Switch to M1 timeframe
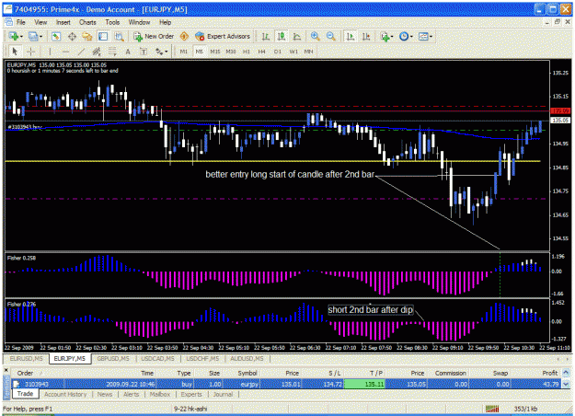 point(183,52)
